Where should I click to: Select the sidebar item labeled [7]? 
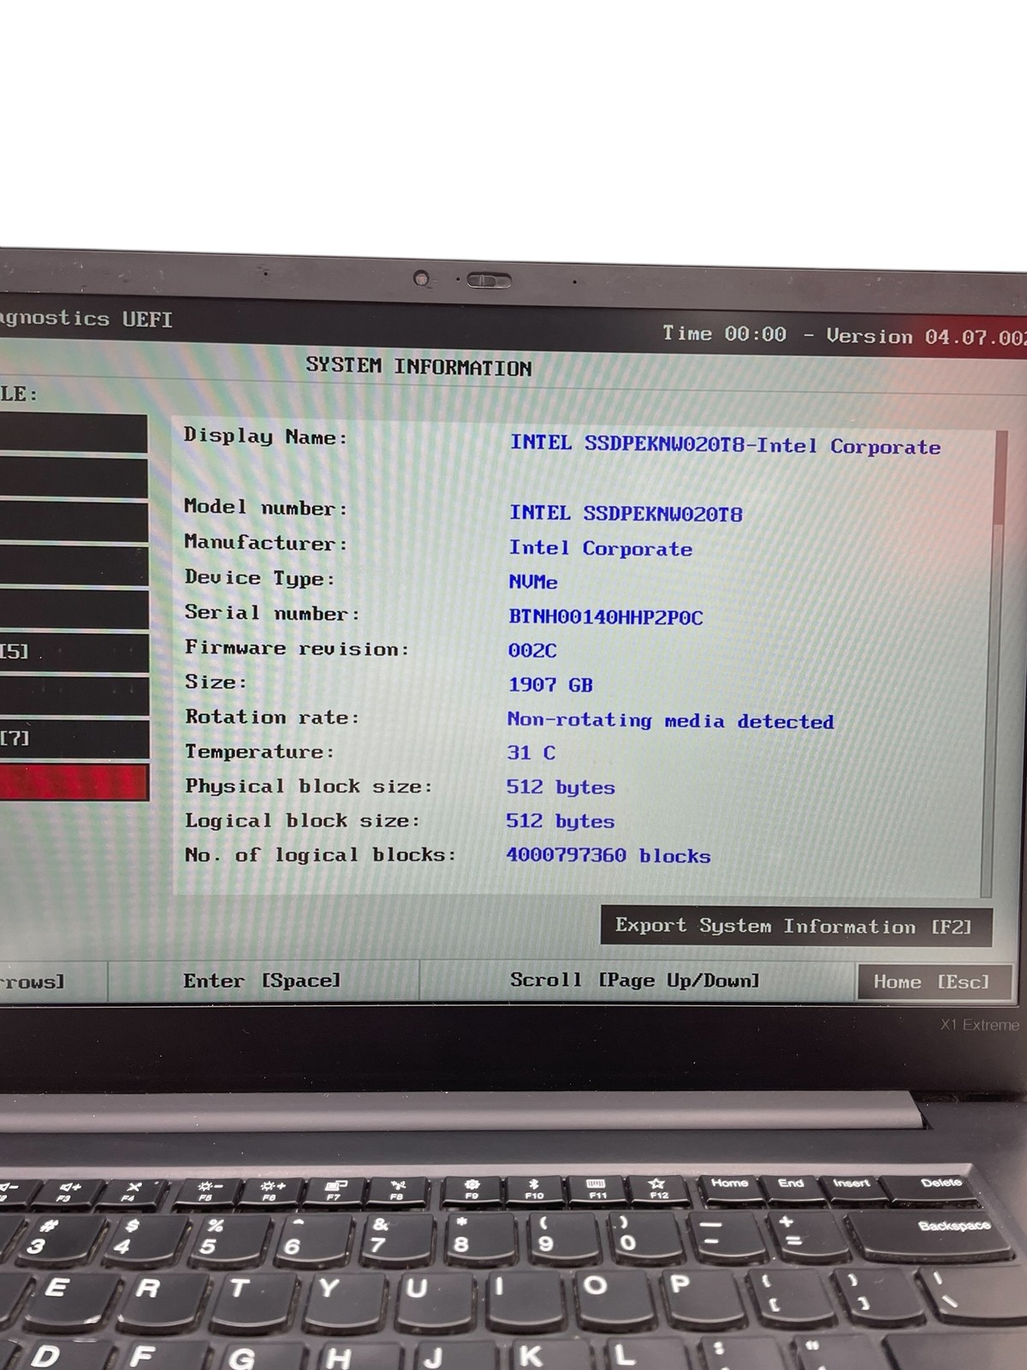tap(74, 739)
